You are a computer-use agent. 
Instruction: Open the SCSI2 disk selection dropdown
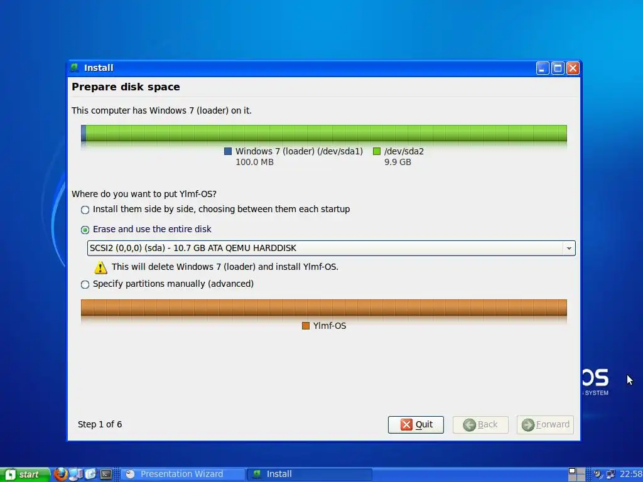tap(331, 248)
